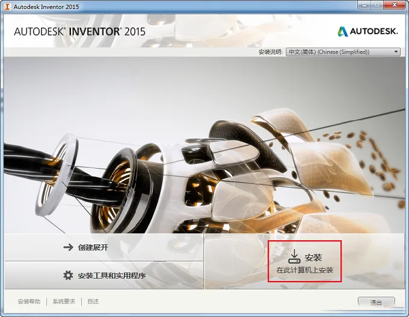Click the gear icon beside 安装工具和实用程序
409x317 pixels.
tap(68, 275)
